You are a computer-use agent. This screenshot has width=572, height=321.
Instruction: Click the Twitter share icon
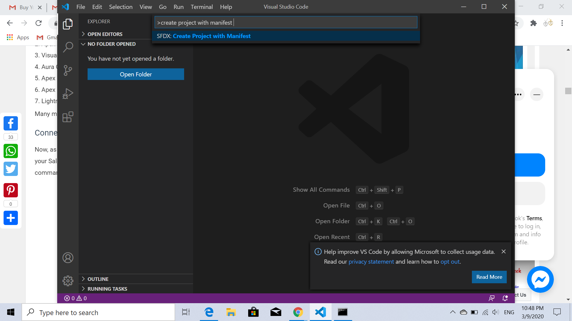point(11,169)
